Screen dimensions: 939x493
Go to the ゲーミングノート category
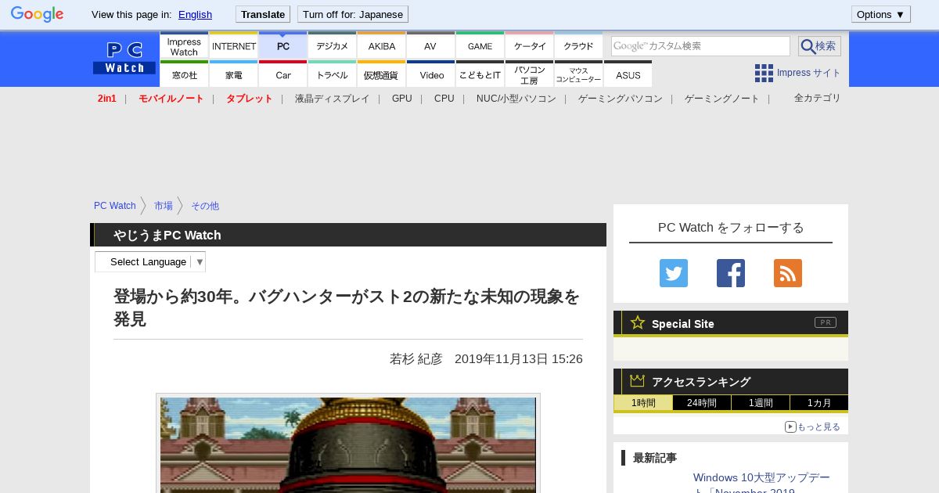(x=722, y=99)
